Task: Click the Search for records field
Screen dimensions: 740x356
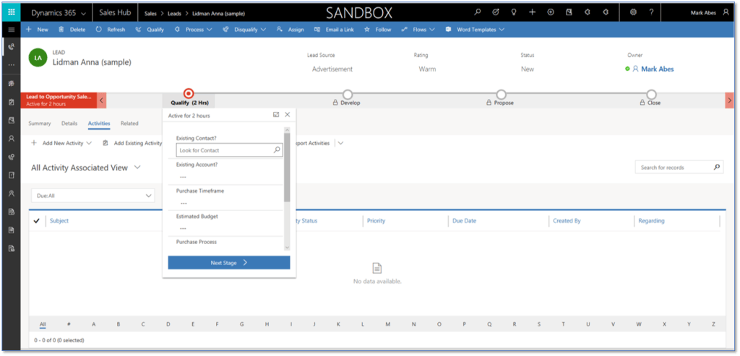Action: tap(679, 167)
